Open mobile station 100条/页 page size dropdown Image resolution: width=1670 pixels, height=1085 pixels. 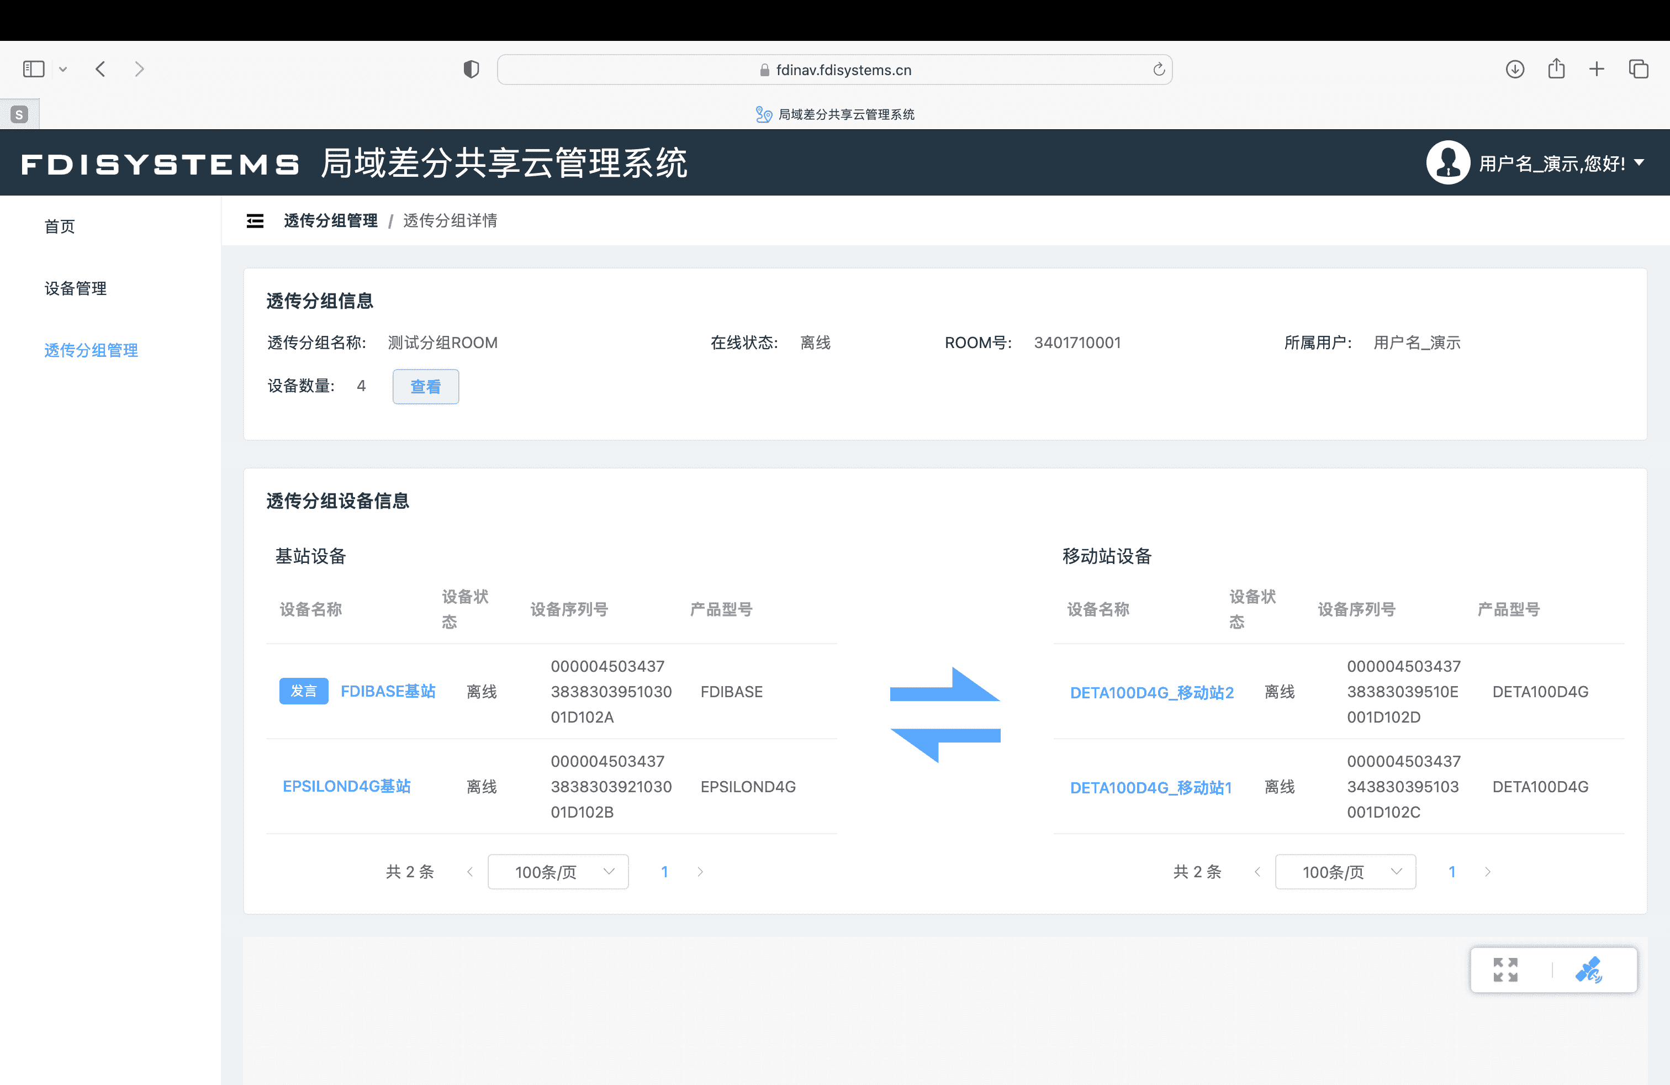click(1345, 872)
